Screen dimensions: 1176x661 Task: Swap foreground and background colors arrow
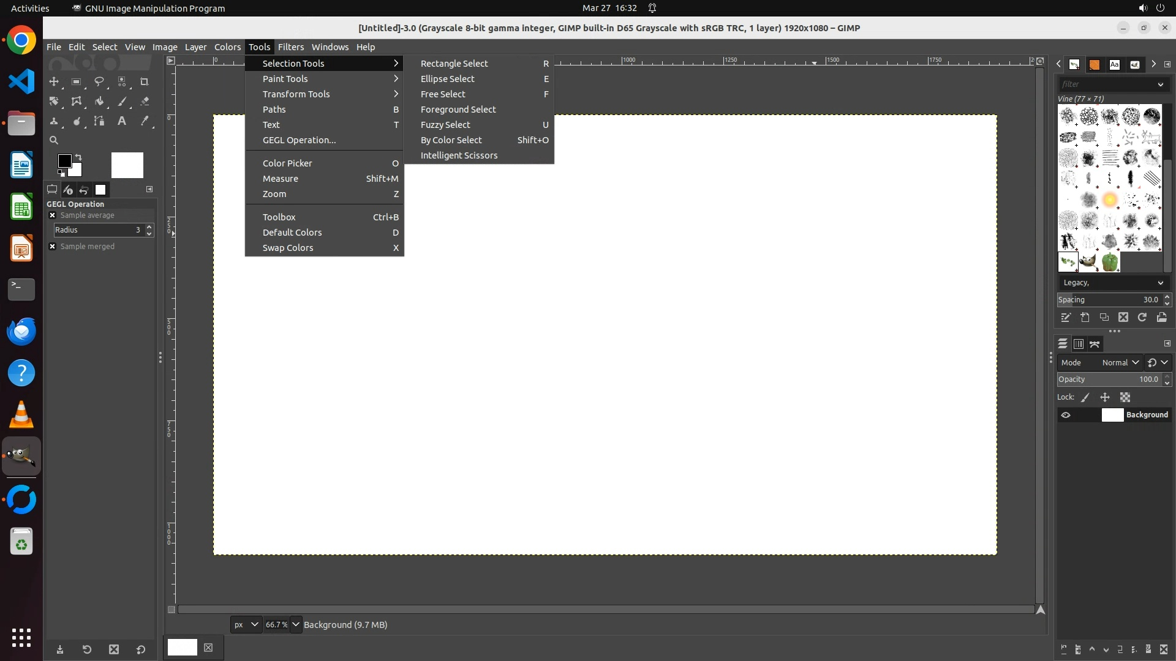tap(78, 157)
